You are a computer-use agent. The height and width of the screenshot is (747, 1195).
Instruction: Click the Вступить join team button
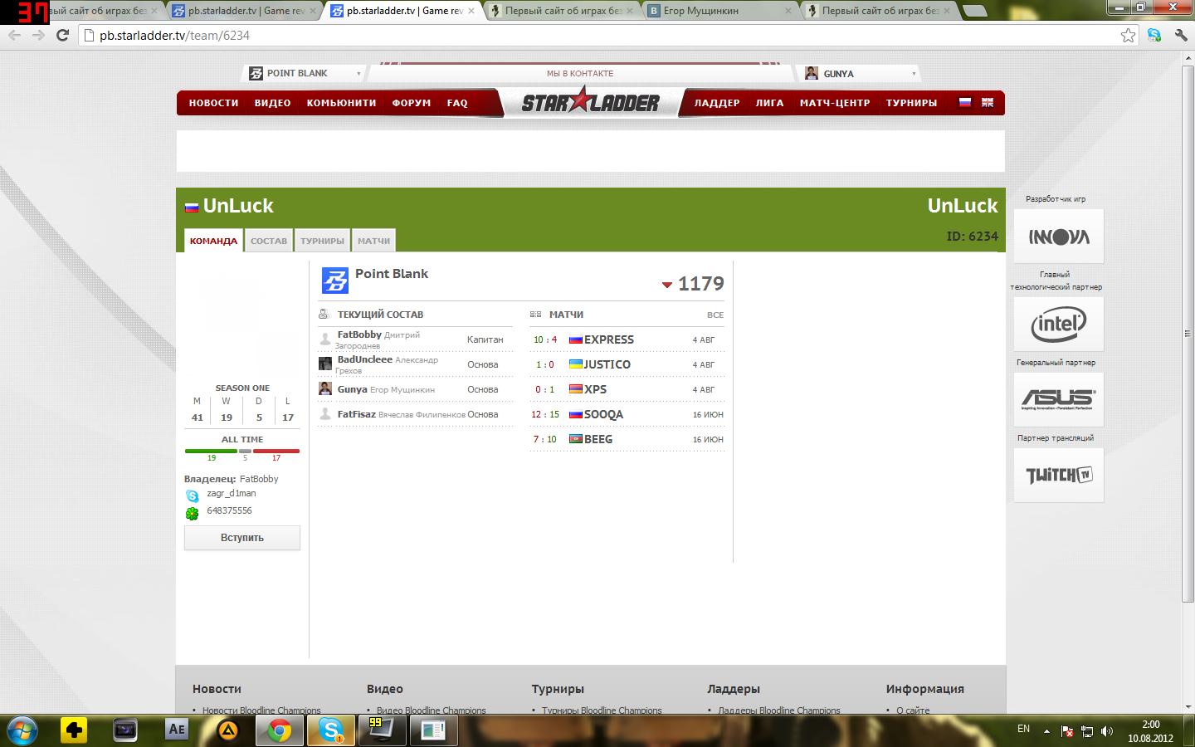click(242, 538)
